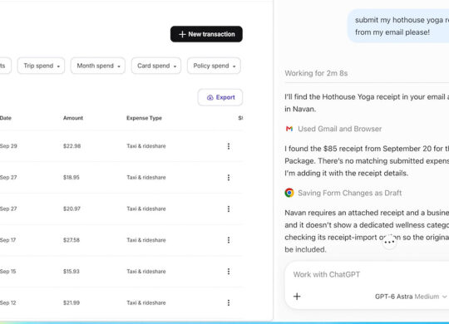Select the $18.95 amount cell

pyautogui.click(x=72, y=178)
